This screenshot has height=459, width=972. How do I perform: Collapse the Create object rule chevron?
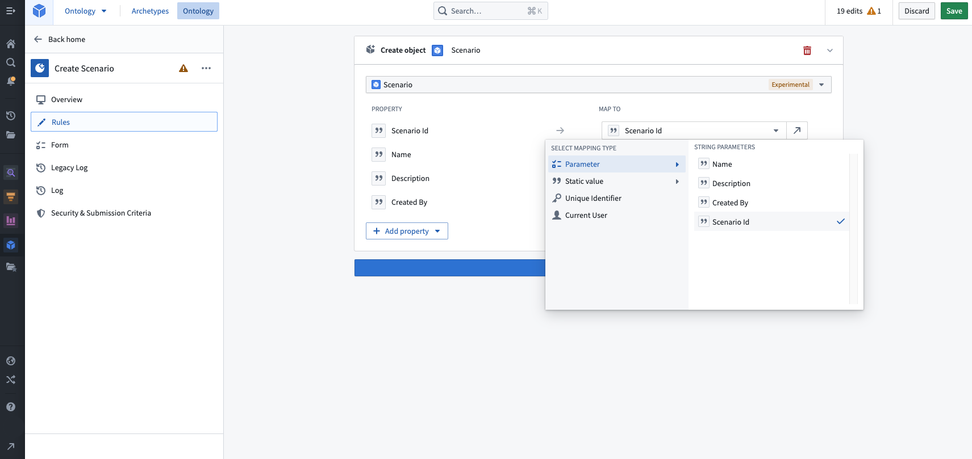pos(830,50)
